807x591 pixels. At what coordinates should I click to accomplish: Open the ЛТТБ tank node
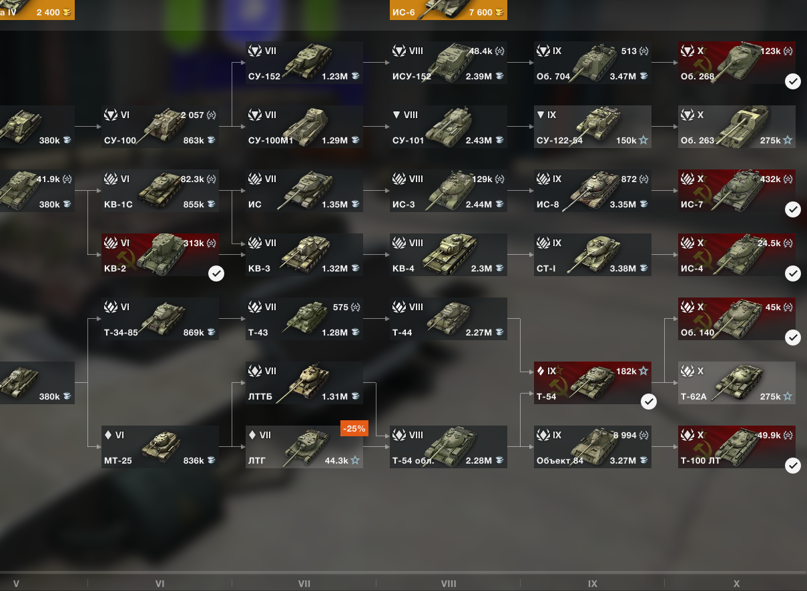(304, 383)
